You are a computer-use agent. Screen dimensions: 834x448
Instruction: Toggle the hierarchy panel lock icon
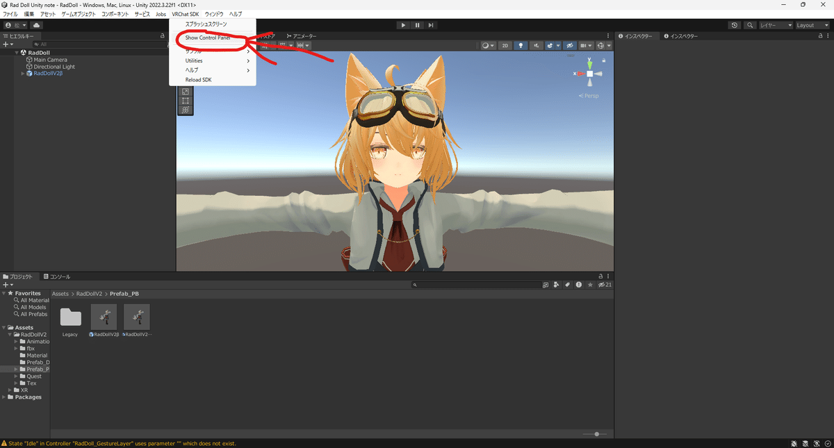point(161,35)
